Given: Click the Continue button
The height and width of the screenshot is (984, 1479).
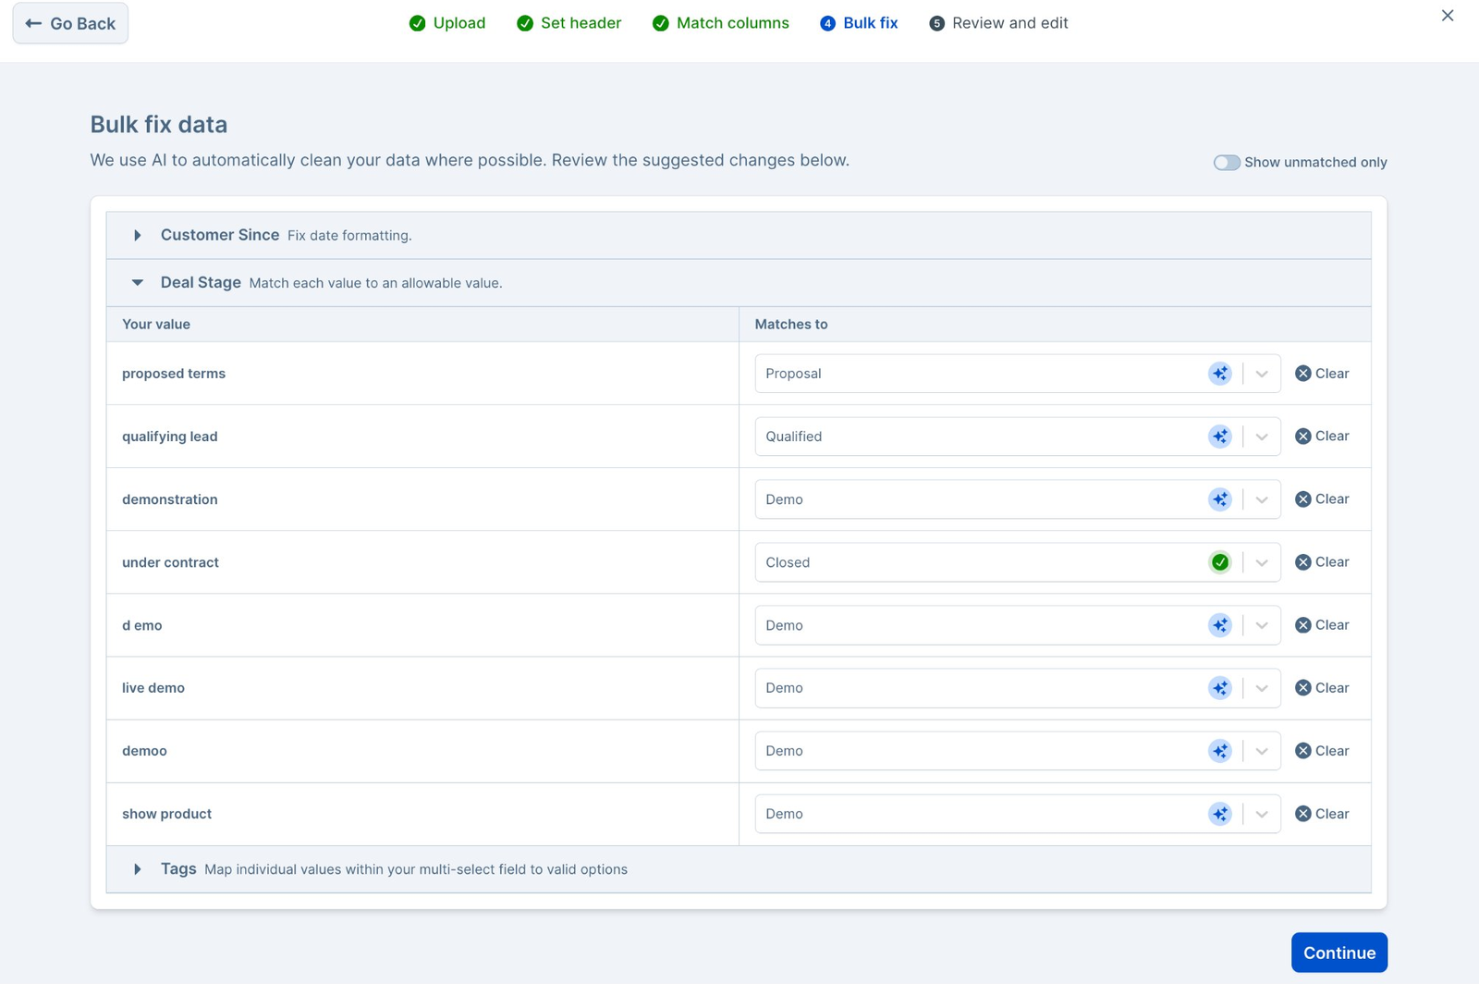Looking at the screenshot, I should pyautogui.click(x=1339, y=953).
